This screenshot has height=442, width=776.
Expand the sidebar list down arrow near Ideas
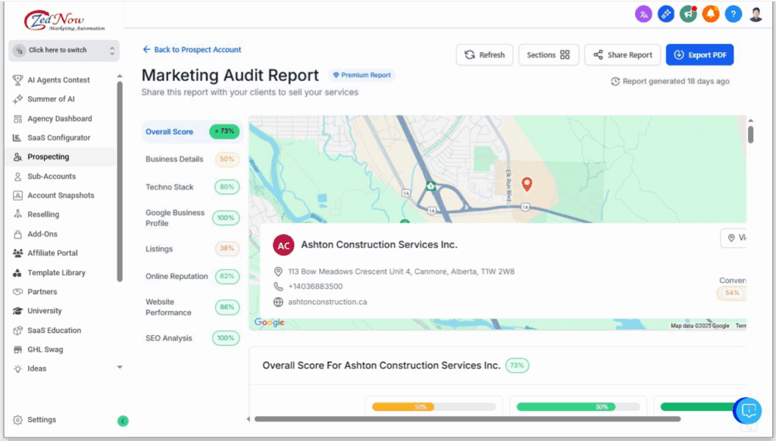pos(119,367)
